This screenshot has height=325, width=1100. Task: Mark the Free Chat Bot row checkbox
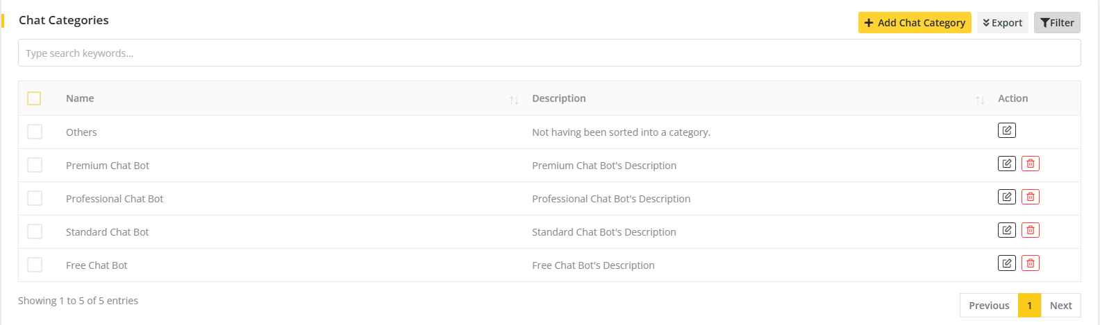coord(35,265)
